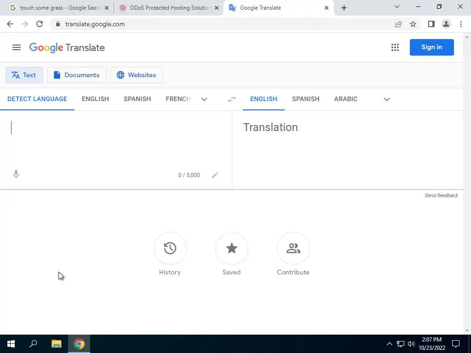
Task: Select Spanish as source language
Action: click(x=137, y=99)
